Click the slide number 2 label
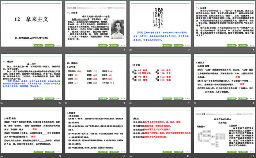 coord(124,49)
